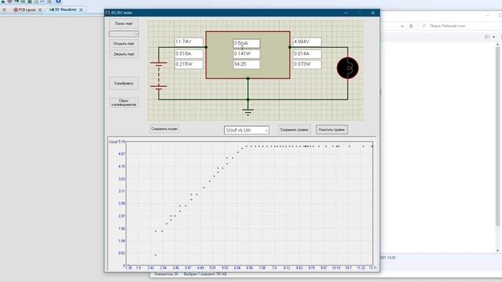Click the blue help icon in top toolbar
This screenshot has height=282, width=502.
point(58,2)
